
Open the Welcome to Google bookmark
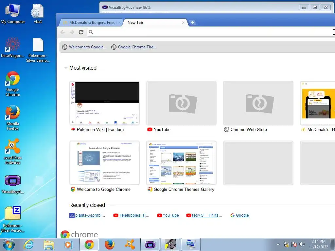pos(85,47)
